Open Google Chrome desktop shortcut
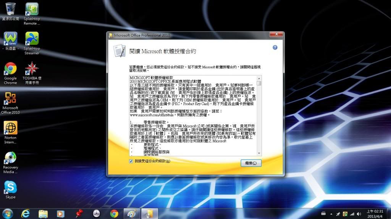Viewport: 391px width, 219px height. tap(10, 73)
